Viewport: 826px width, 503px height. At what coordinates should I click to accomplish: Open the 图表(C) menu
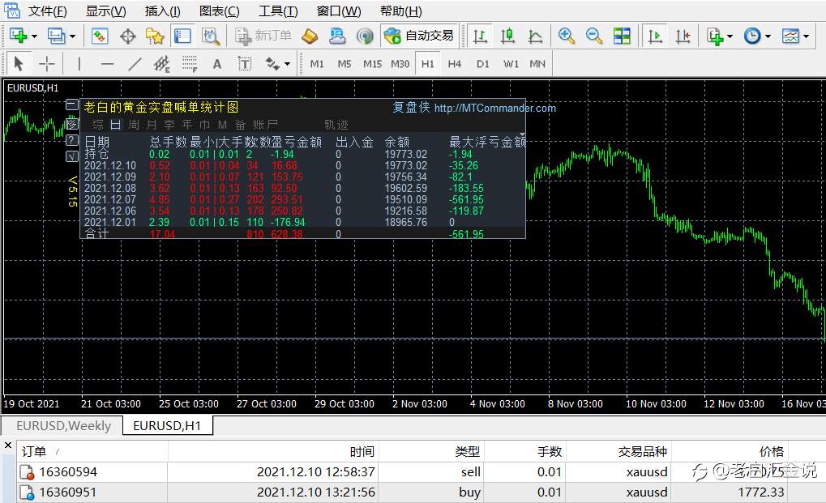[219, 11]
